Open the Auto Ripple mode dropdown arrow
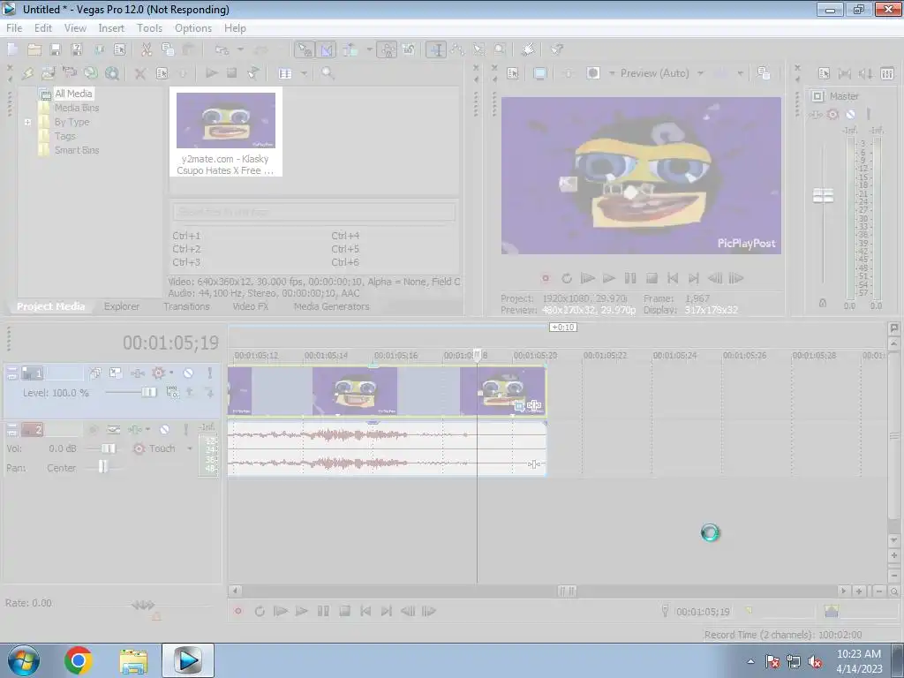Image resolution: width=904 pixels, height=678 pixels. [369, 49]
